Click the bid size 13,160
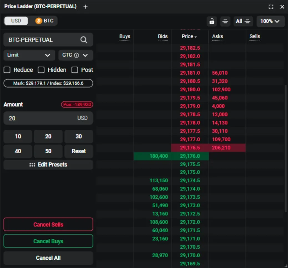The width and height of the screenshot is (288, 268). coord(160,214)
